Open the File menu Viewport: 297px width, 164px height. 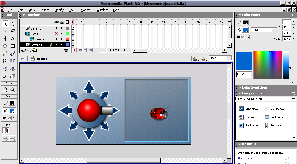pyautogui.click(x=10, y=10)
